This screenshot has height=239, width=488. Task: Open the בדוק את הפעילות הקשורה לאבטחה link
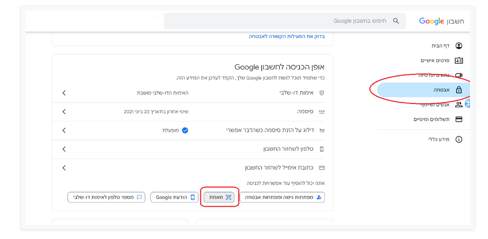coord(287,36)
